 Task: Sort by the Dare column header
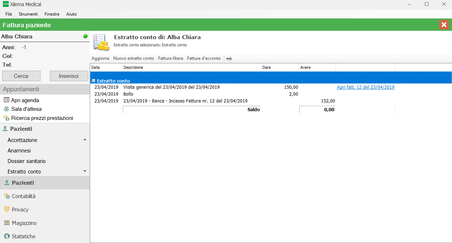280,67
